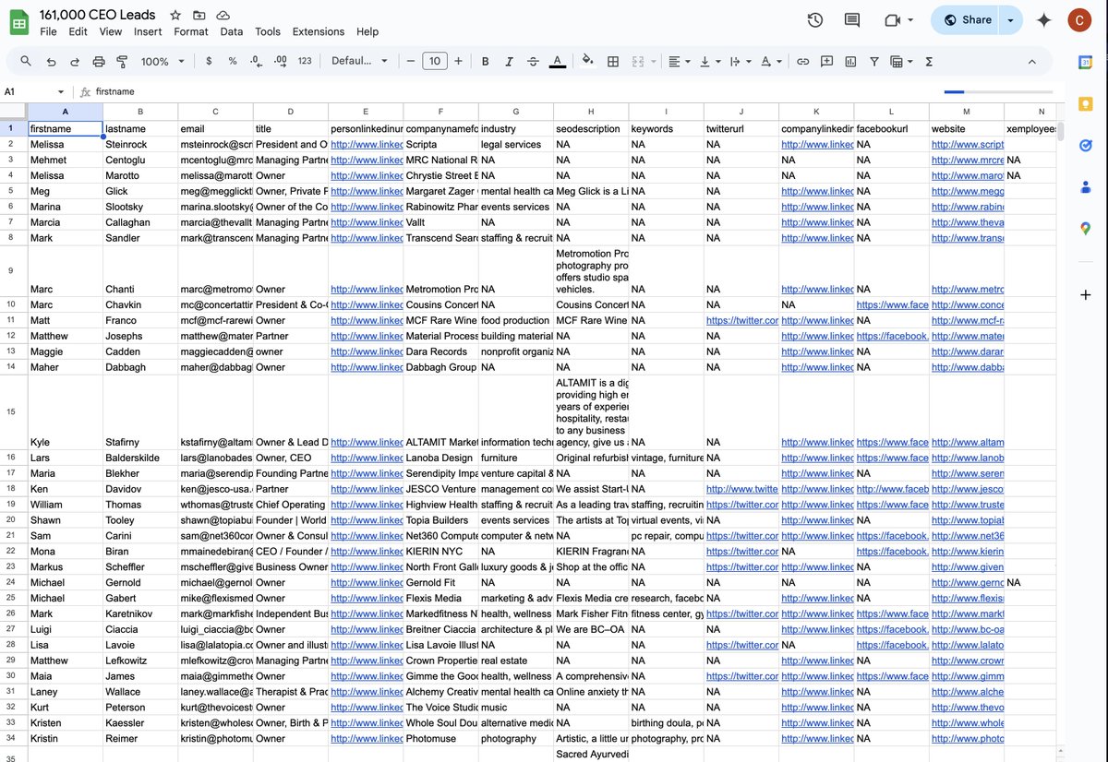Image resolution: width=1108 pixels, height=762 pixels.
Task: Open the search the menus tool
Action: coord(26,61)
